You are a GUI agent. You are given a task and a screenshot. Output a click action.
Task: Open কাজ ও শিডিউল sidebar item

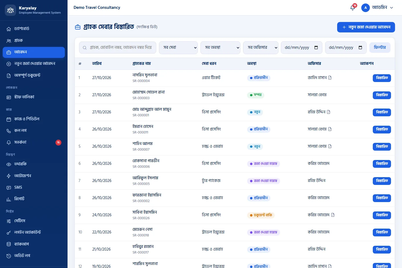tap(34, 119)
